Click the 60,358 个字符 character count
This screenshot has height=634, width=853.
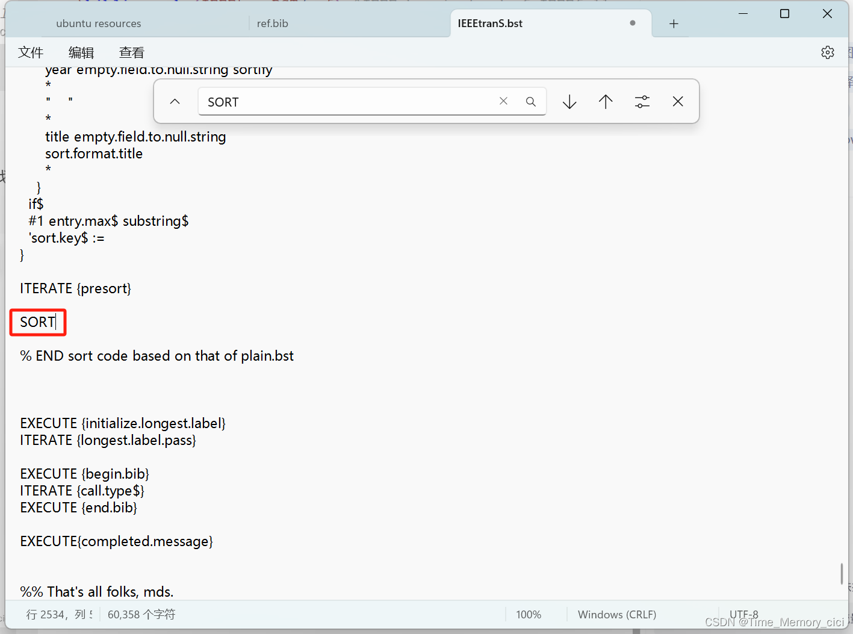click(x=141, y=614)
